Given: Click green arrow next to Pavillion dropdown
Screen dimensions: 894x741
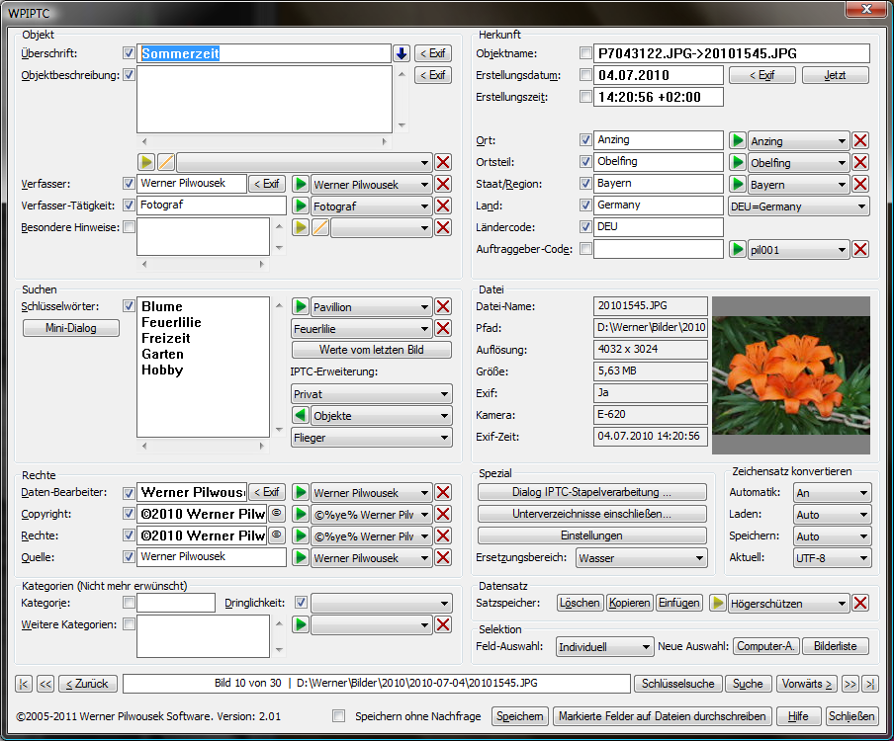Looking at the screenshot, I should point(301,307).
